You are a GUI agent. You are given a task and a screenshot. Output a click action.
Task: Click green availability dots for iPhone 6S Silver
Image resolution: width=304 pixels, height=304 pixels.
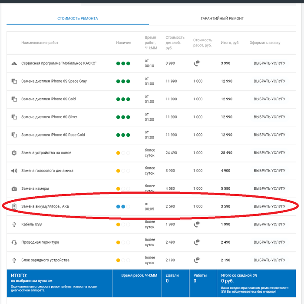[123, 117]
